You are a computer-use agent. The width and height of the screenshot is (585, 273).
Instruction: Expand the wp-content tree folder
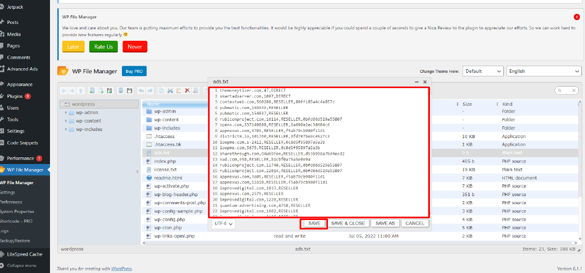pos(66,121)
